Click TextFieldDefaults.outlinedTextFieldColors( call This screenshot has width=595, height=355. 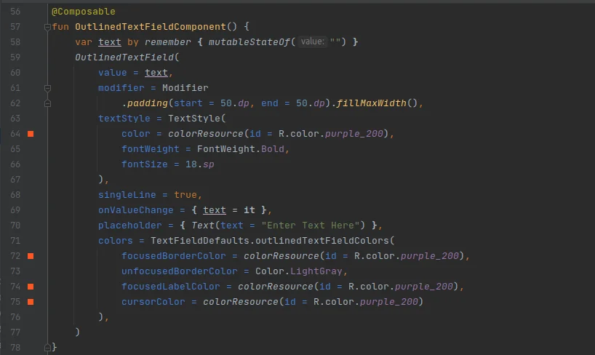pyautogui.click(x=273, y=241)
